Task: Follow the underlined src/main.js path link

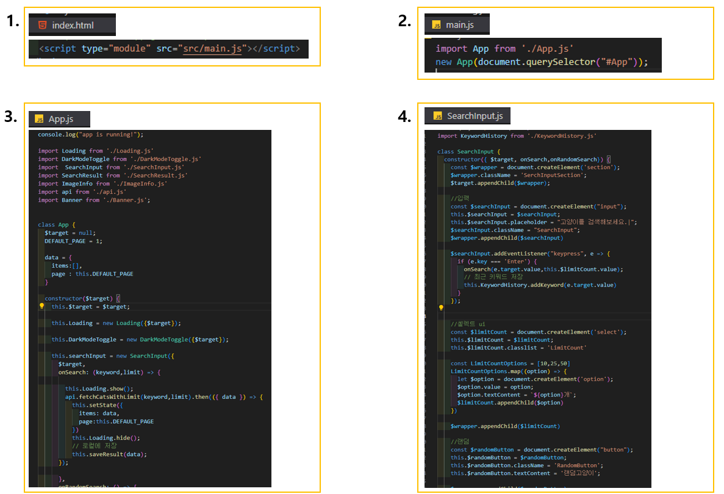Action: tap(212, 48)
